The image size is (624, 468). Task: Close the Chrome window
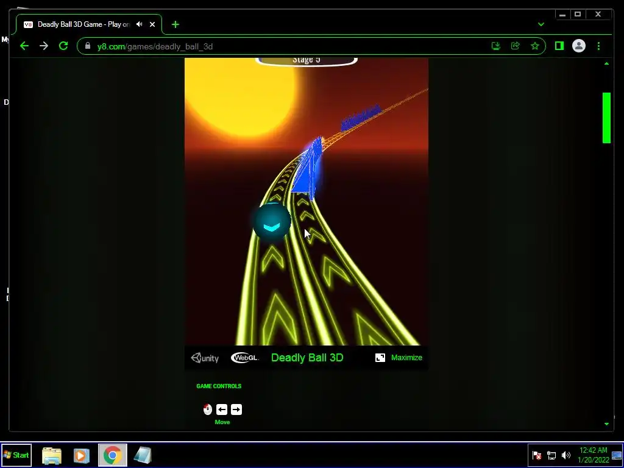[x=598, y=15]
